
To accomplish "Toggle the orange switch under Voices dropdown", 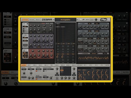I will point(37,71).
